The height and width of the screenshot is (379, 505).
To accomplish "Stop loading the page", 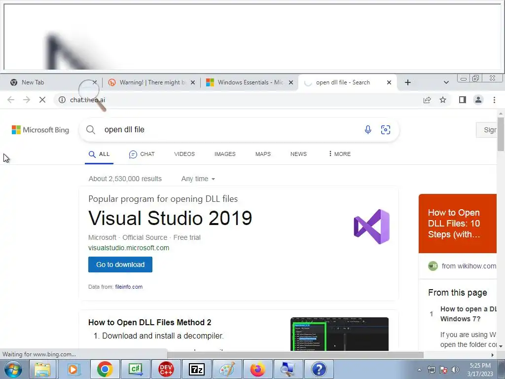I will [x=42, y=100].
